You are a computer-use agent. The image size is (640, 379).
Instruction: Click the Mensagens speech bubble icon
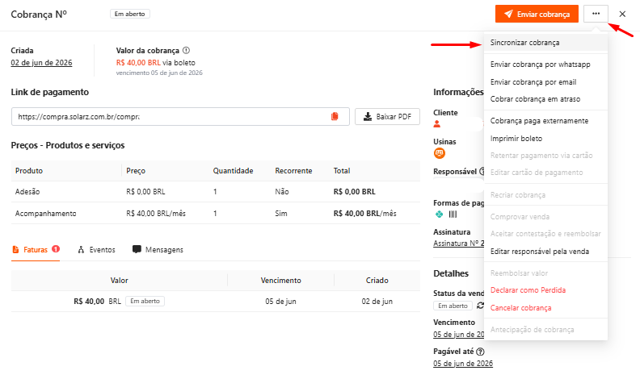coord(137,249)
